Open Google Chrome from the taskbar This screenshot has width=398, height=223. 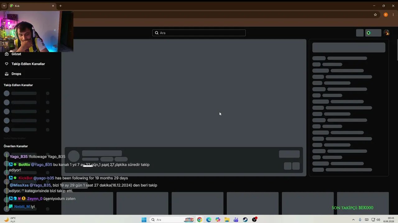(199, 220)
